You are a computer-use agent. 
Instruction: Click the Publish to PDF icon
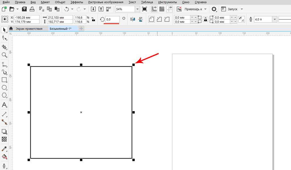tap(109, 9)
